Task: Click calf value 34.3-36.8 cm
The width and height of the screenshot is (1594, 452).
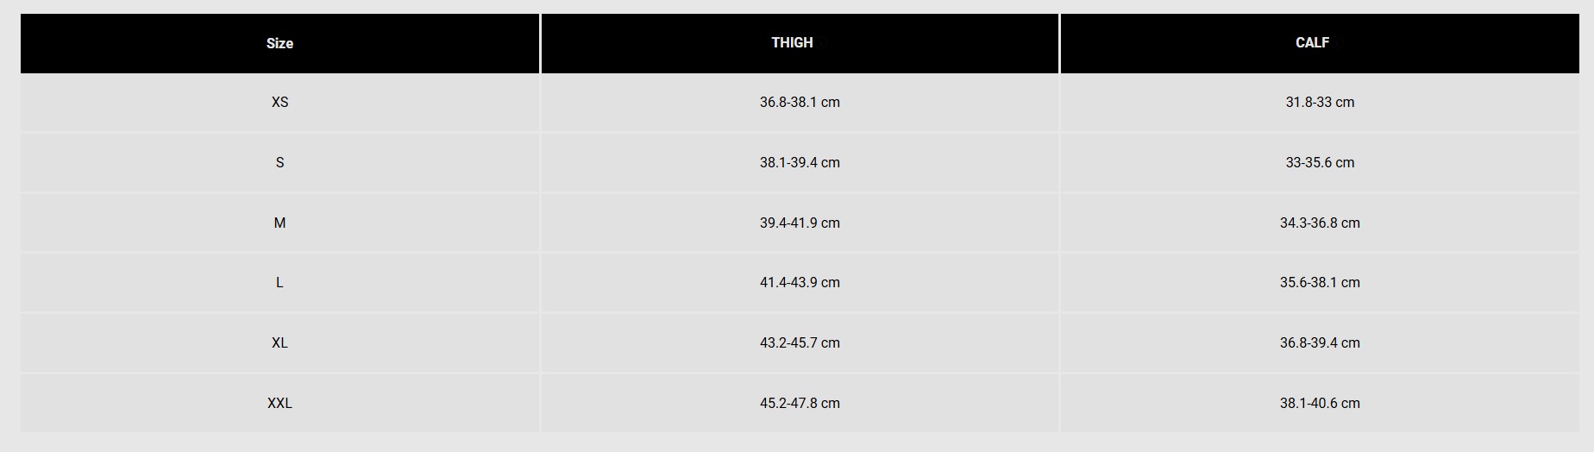Action: [1320, 223]
